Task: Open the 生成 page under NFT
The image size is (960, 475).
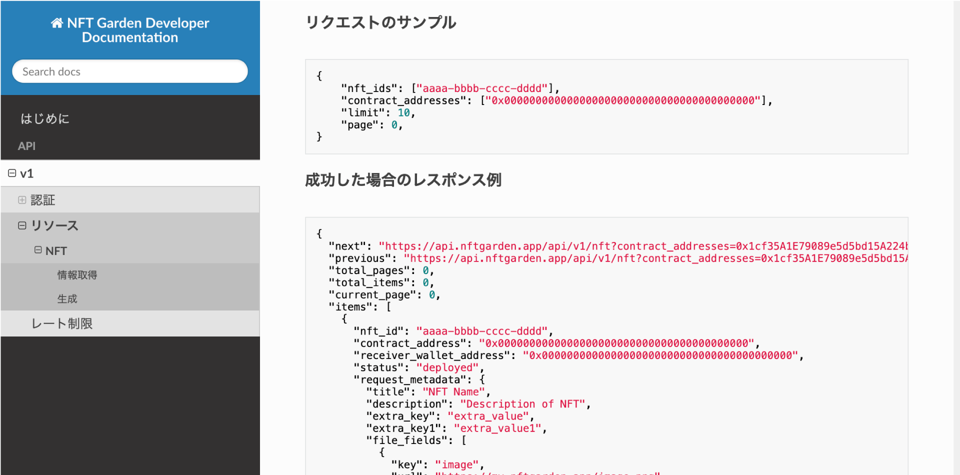Action: coord(68,298)
